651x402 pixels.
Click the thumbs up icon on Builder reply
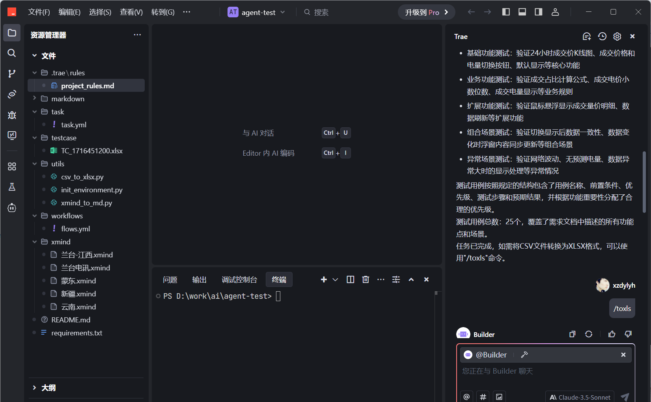(x=612, y=334)
